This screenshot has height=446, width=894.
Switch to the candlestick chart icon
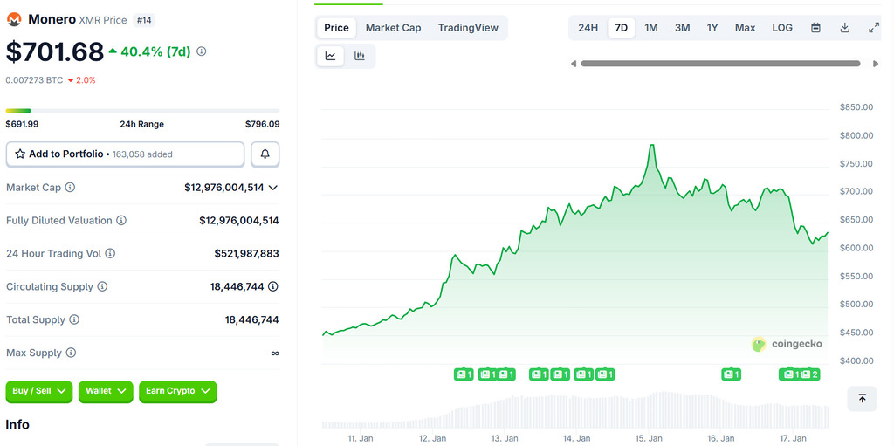coord(360,56)
